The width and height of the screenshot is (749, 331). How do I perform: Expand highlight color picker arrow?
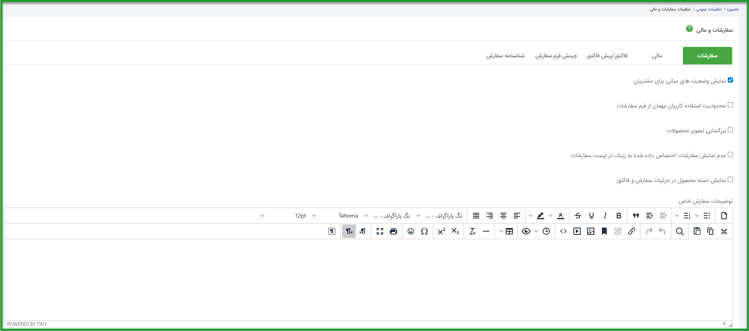tap(531, 216)
